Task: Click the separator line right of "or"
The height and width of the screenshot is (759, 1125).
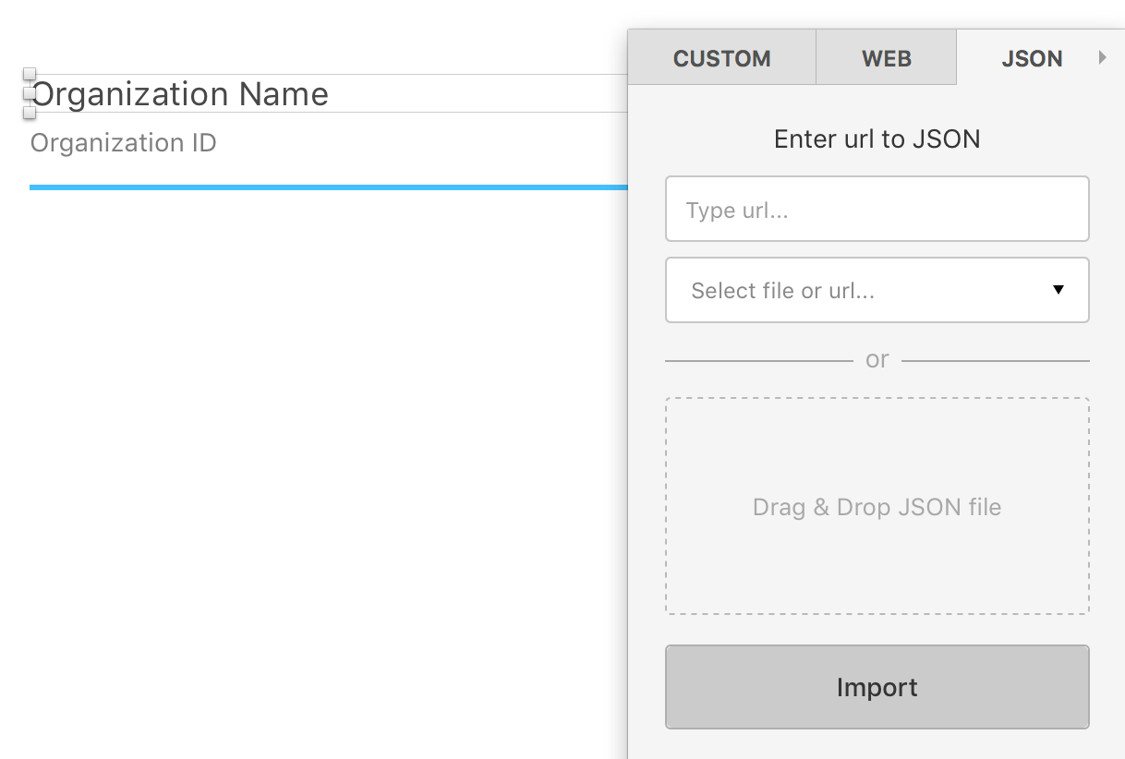Action: (x=995, y=360)
